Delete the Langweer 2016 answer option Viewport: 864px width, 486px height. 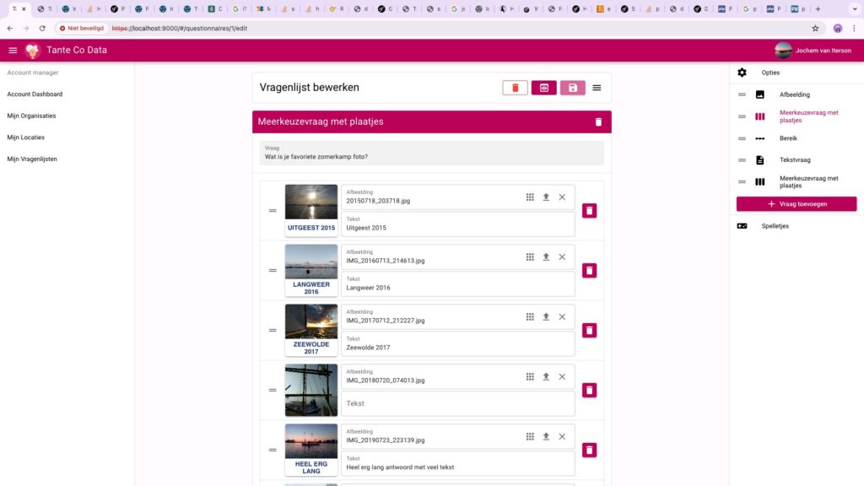[589, 270]
